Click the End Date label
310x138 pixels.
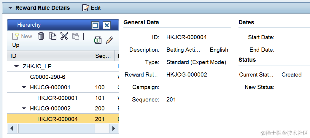point(262,50)
